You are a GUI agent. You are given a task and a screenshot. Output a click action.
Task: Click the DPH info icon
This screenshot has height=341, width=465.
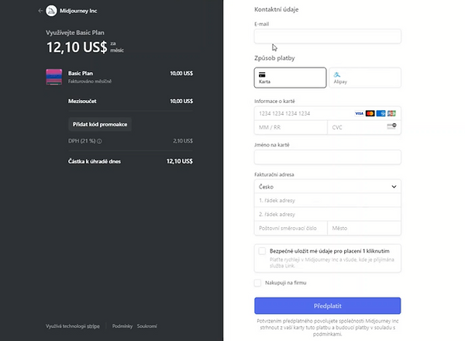[x=99, y=142]
